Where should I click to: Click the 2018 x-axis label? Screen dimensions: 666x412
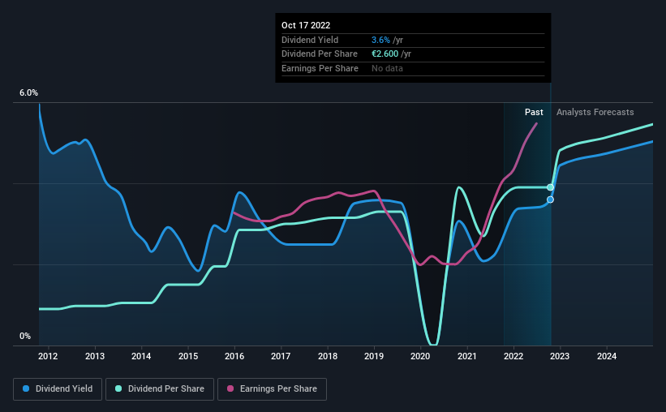pos(328,356)
